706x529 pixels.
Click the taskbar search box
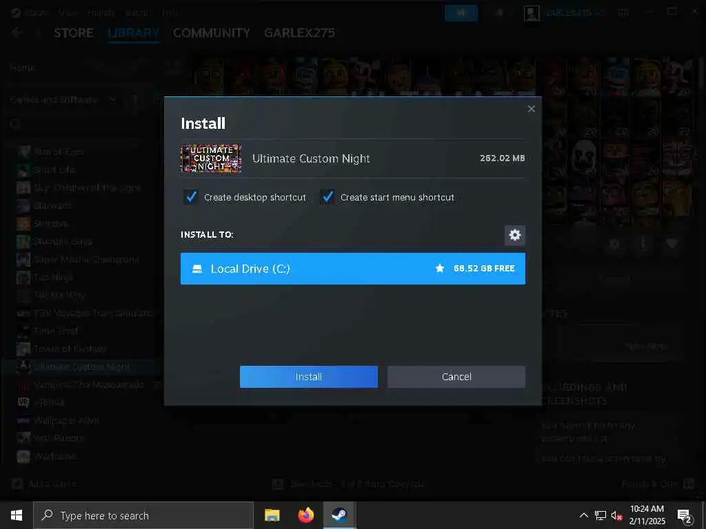point(143,515)
